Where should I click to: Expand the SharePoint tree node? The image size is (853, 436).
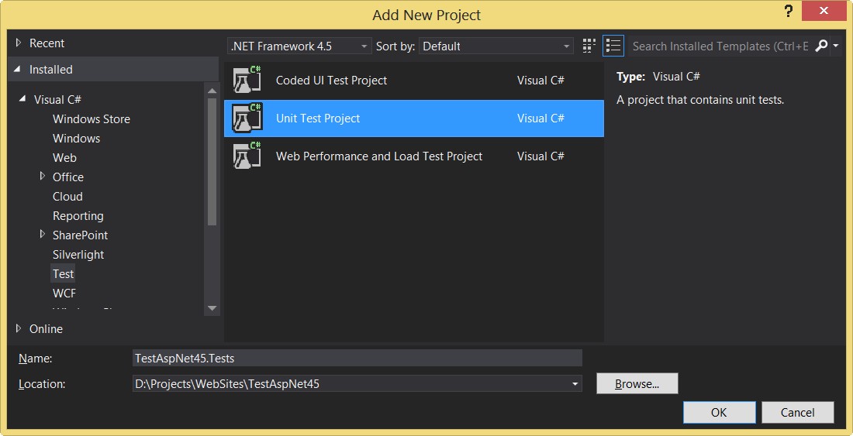pyautogui.click(x=43, y=235)
